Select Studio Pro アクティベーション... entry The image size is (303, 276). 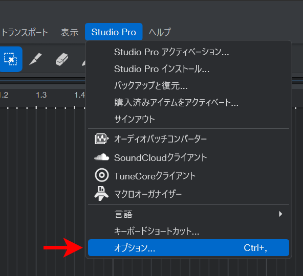[x=188, y=52]
